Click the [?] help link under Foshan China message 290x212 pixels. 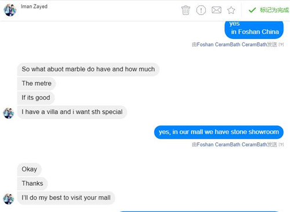point(281,45)
